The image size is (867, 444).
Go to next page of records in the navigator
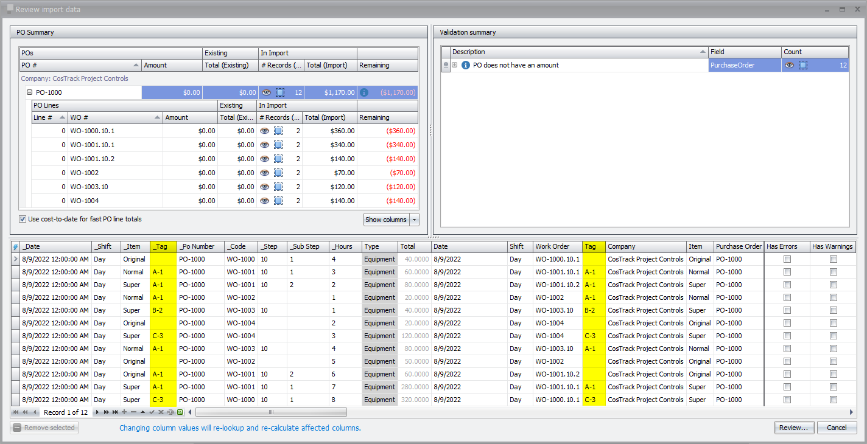[x=107, y=412]
